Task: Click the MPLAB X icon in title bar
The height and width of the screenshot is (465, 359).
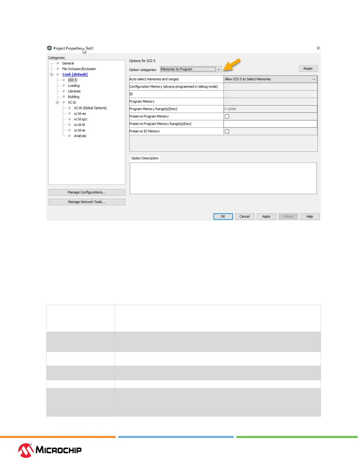Action: 49,48
